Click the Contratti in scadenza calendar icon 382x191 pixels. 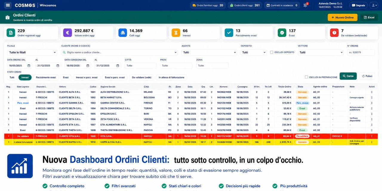268,5
